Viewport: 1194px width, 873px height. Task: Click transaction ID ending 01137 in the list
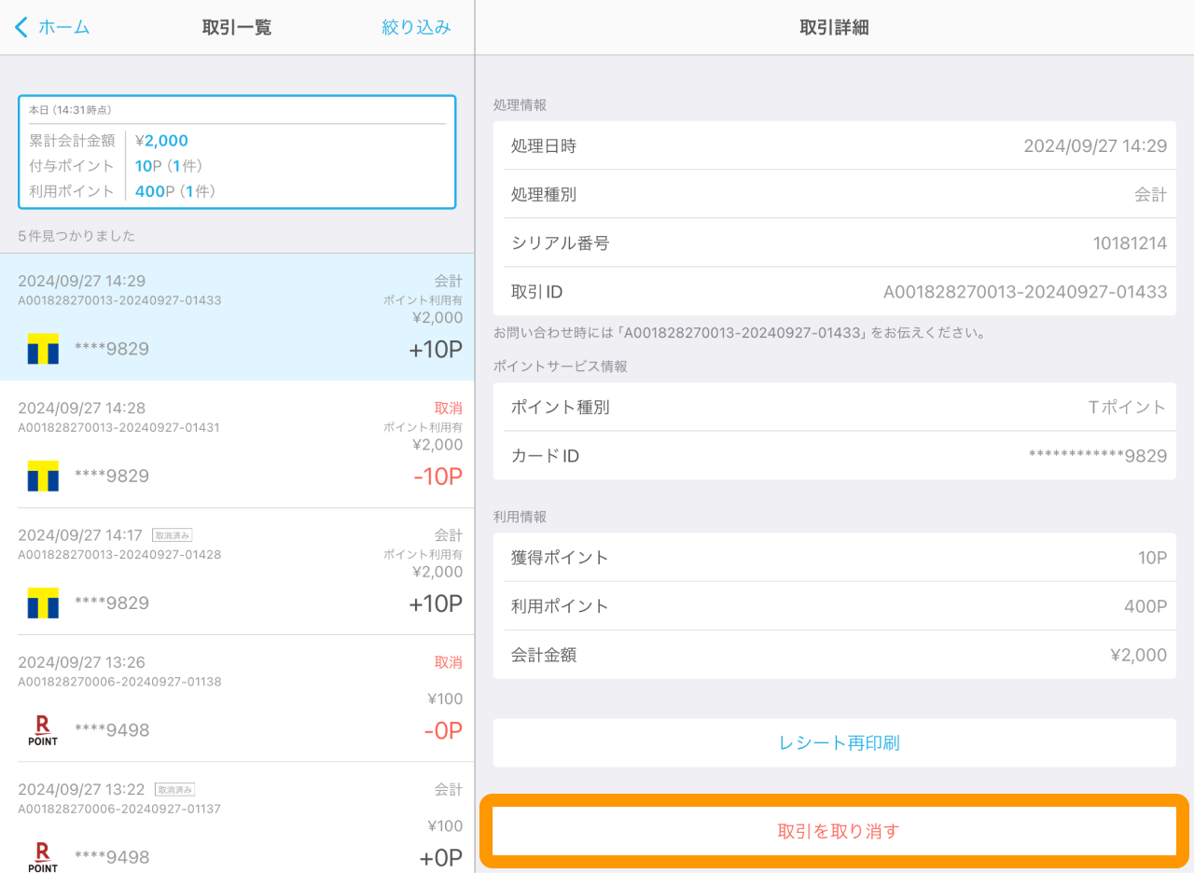pos(119,809)
